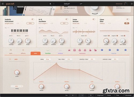134x97 pixels.
Task: Click the SK1 button on lo-fi oscillator
Action: [64, 23]
